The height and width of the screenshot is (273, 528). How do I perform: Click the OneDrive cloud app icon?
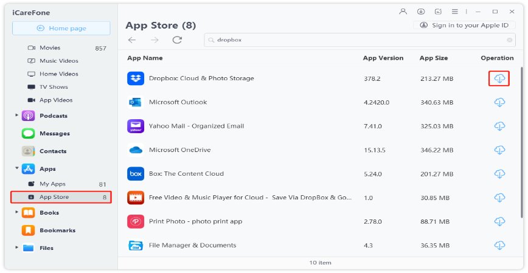(x=136, y=150)
